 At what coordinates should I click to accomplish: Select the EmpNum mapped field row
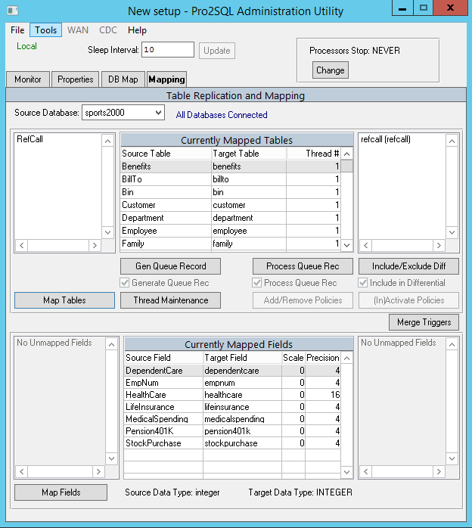click(x=232, y=383)
